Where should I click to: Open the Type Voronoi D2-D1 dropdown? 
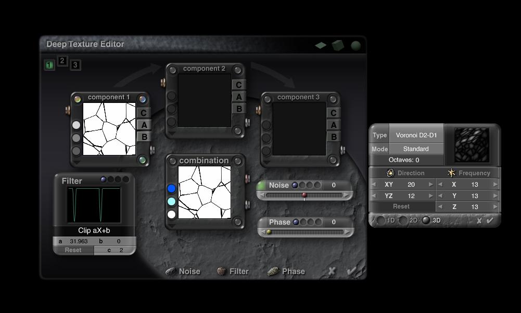click(x=416, y=135)
